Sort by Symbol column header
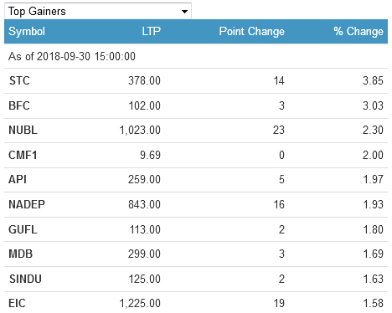The width and height of the screenshot is (392, 313). pyautogui.click(x=27, y=31)
